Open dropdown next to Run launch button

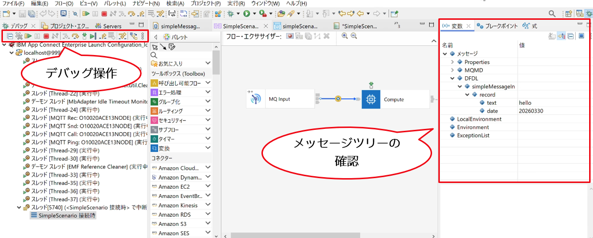click(255, 14)
